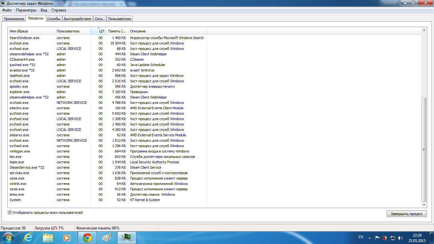Launch Internet Explorer from the taskbar
This screenshot has width=434, height=244.
point(28,238)
